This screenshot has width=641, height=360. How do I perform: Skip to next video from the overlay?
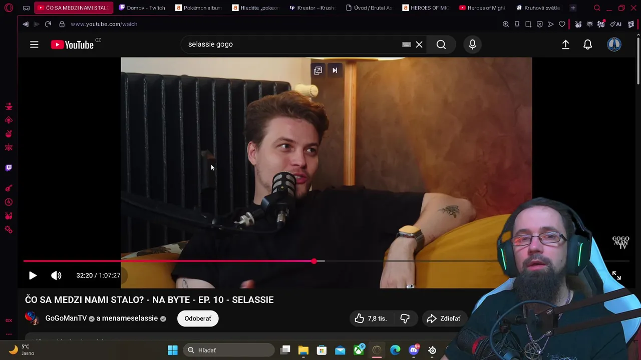[x=335, y=70]
